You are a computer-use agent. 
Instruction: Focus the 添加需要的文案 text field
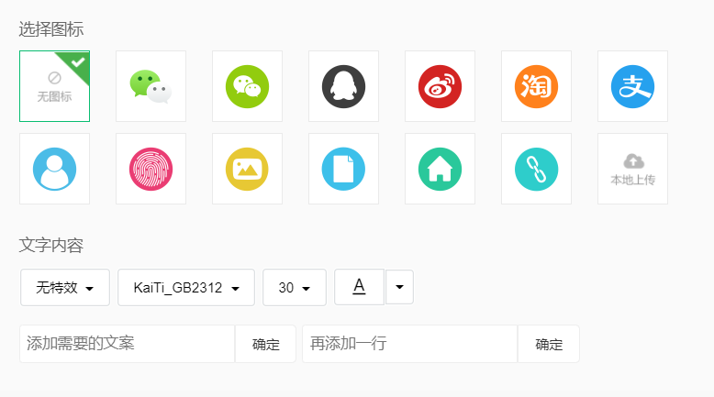click(127, 344)
